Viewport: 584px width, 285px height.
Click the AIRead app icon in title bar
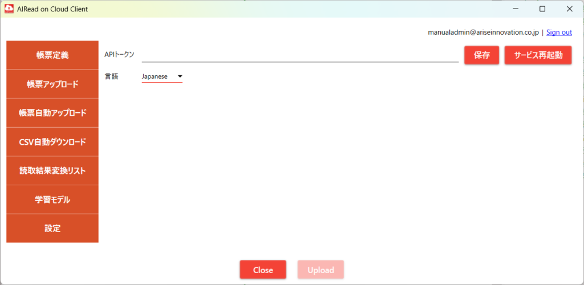9,9
